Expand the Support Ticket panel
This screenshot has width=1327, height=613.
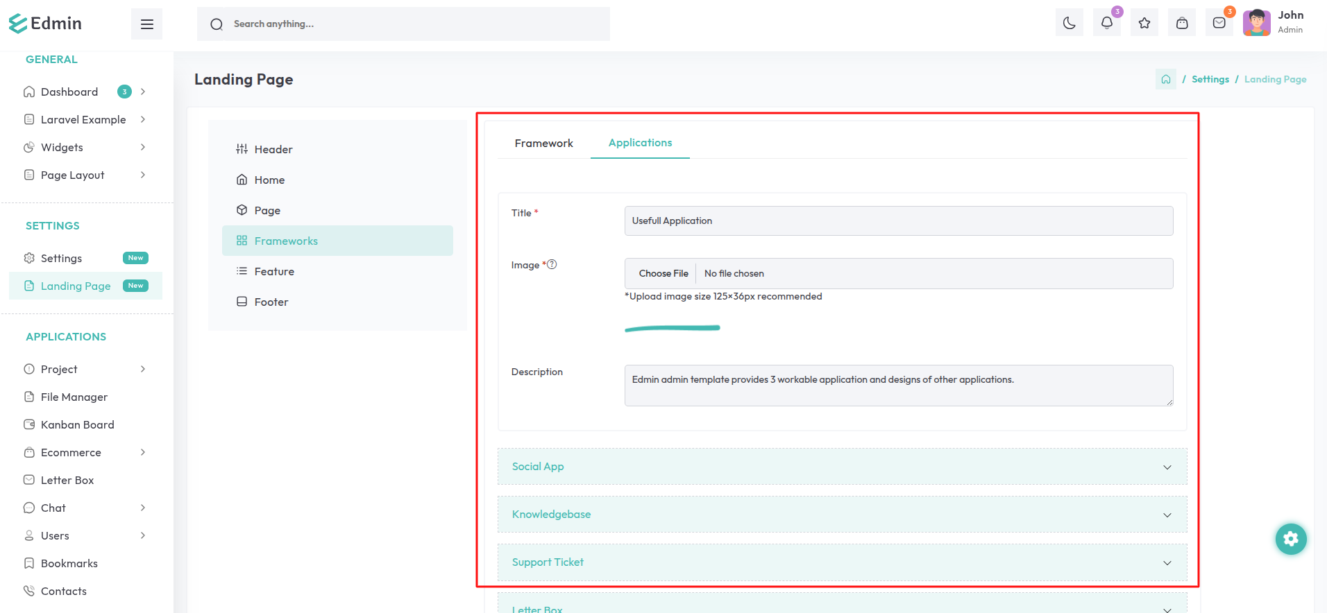(842, 562)
